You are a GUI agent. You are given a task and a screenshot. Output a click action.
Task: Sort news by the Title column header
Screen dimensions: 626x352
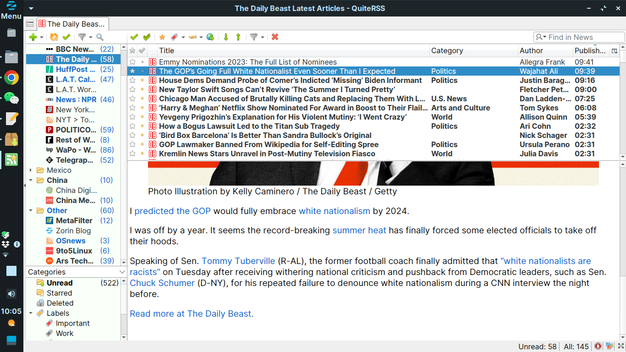point(293,50)
